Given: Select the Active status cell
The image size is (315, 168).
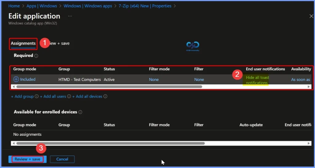Looking at the screenshot, I should pos(109,79).
